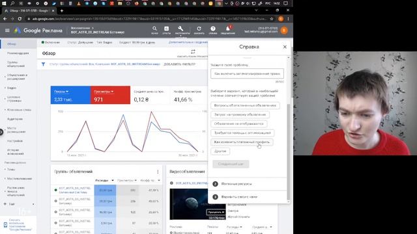
Task: Open the Help question mark icon
Action: coord(213,29)
